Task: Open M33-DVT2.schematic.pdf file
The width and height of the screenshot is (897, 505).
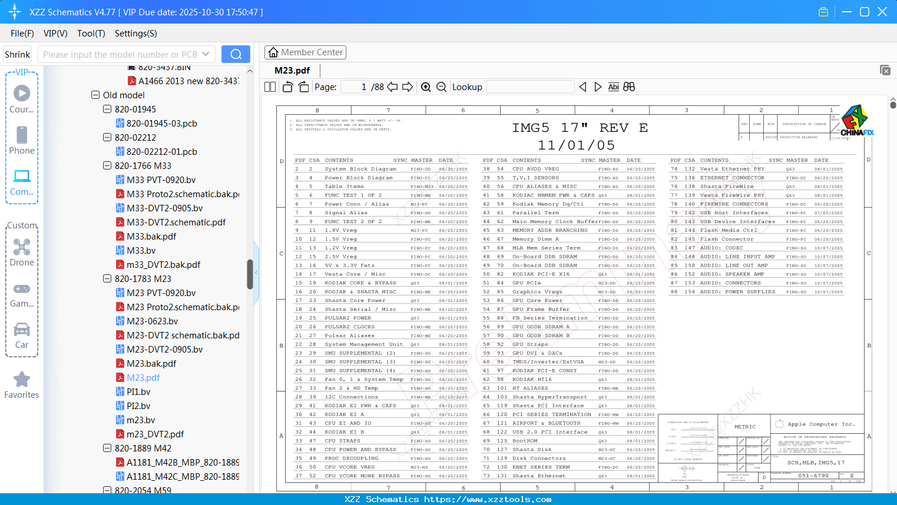Action: tap(171, 222)
